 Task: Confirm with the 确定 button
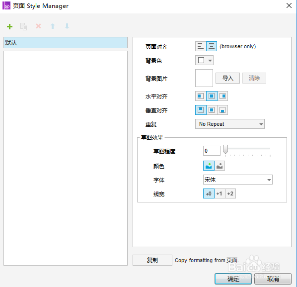coord(233,279)
